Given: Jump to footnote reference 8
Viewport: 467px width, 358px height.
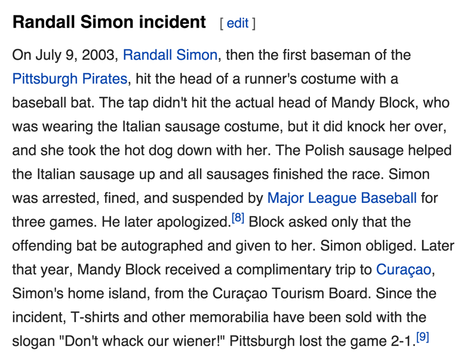Looking at the screenshot, I should (x=237, y=218).
